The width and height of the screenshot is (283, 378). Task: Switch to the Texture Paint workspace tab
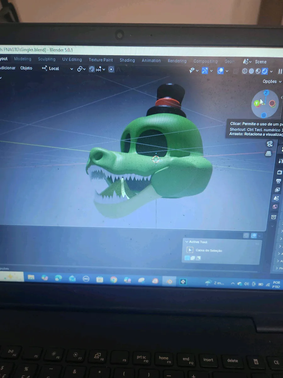pos(101,60)
